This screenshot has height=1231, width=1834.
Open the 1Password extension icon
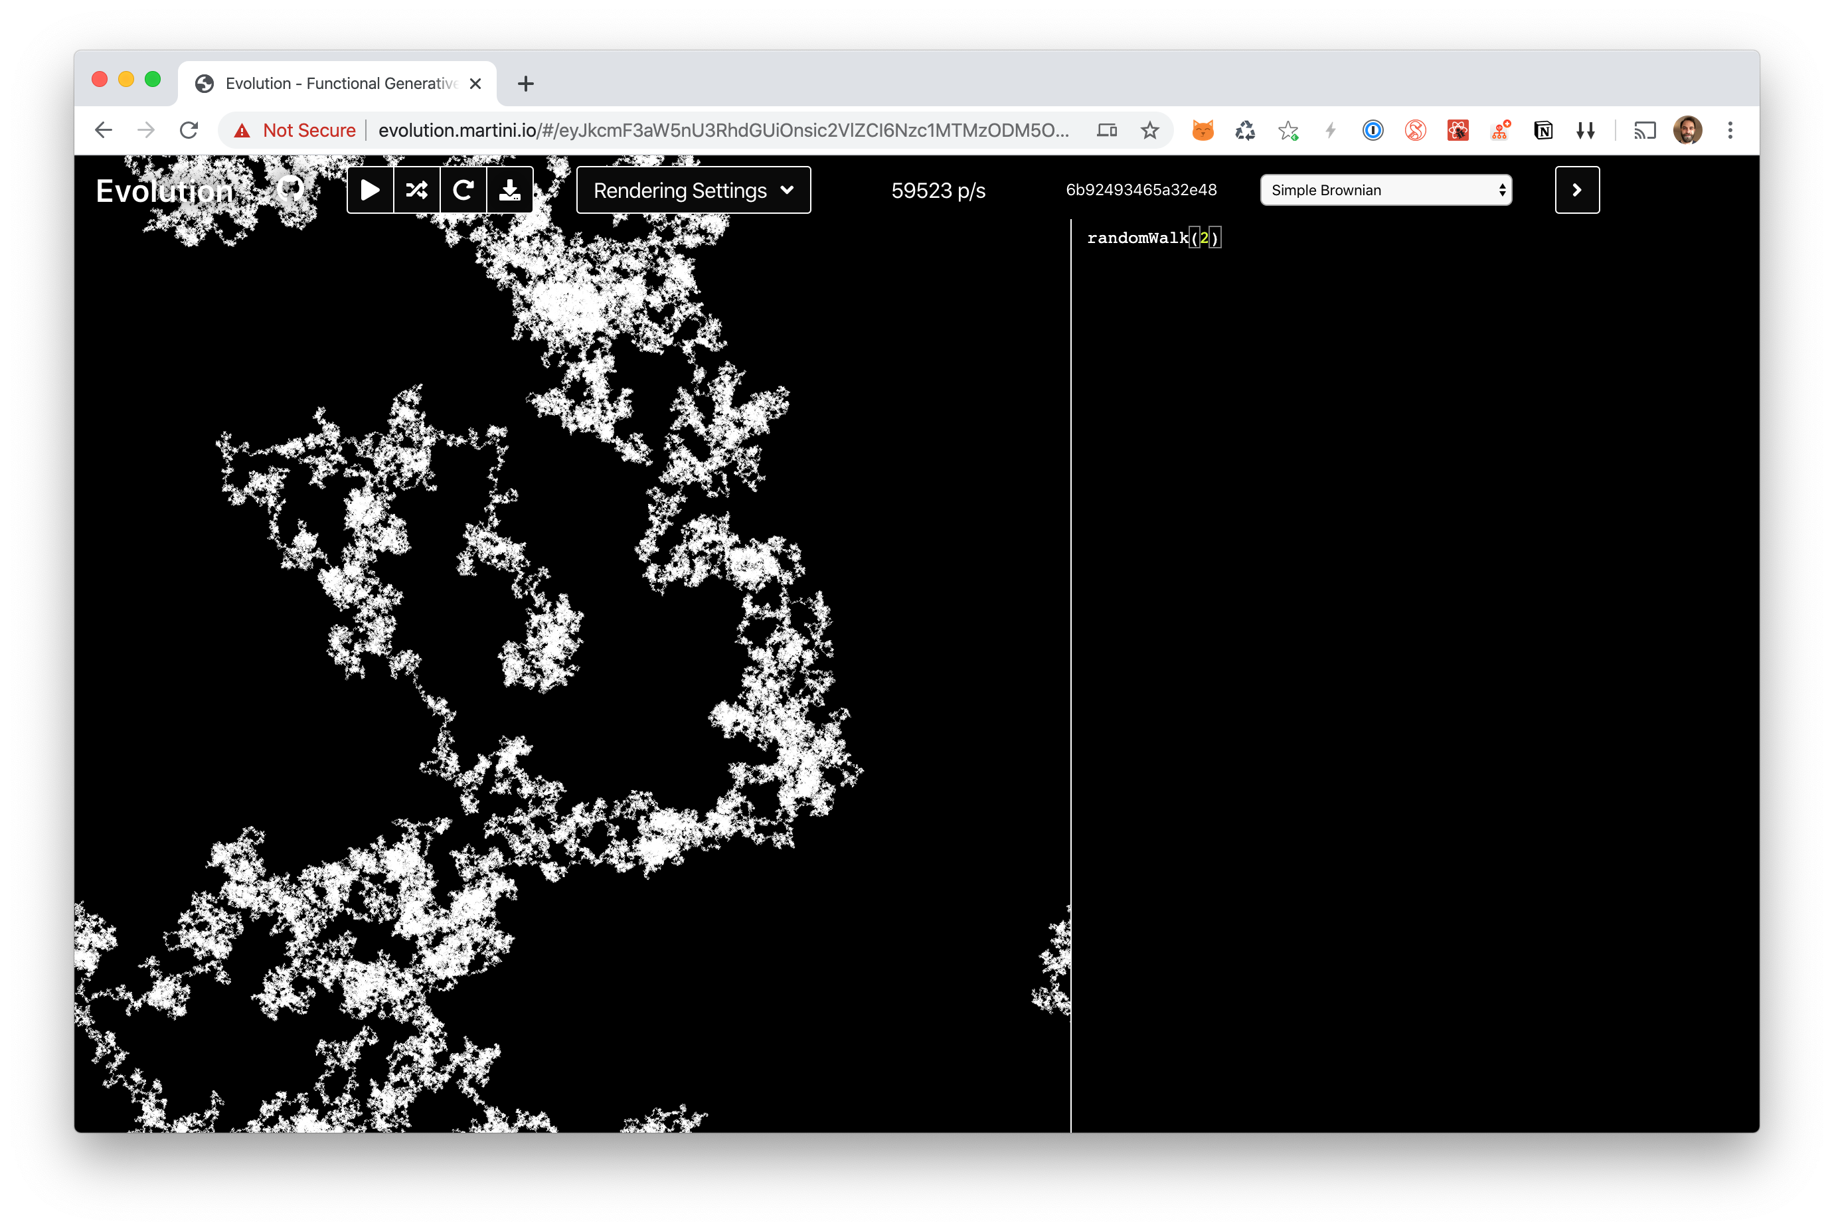point(1373,130)
